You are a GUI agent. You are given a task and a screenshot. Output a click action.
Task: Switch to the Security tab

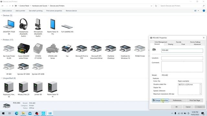click(179, 42)
